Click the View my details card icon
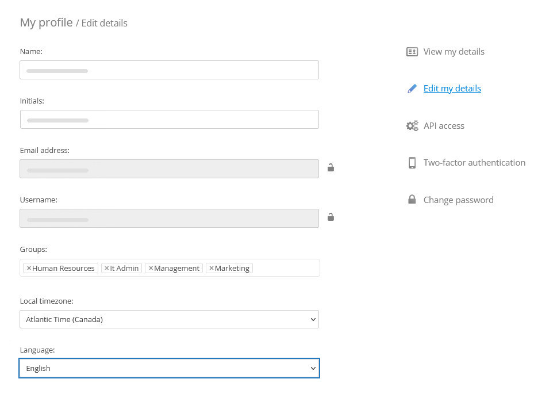This screenshot has height=398, width=557. [412, 51]
